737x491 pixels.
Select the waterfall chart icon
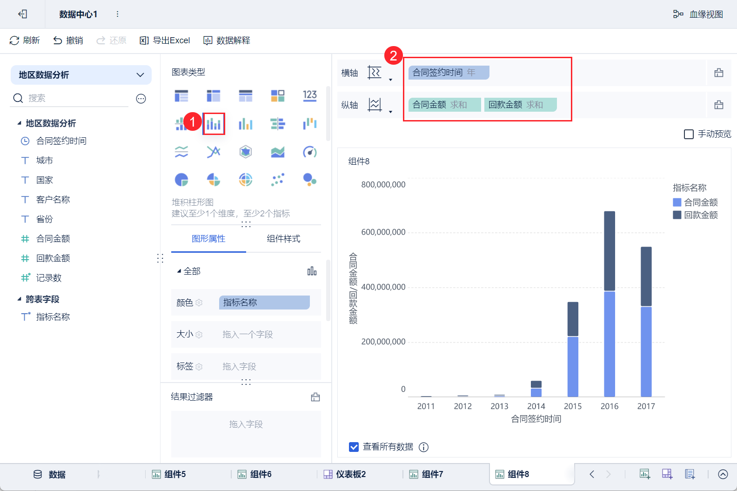click(310, 124)
